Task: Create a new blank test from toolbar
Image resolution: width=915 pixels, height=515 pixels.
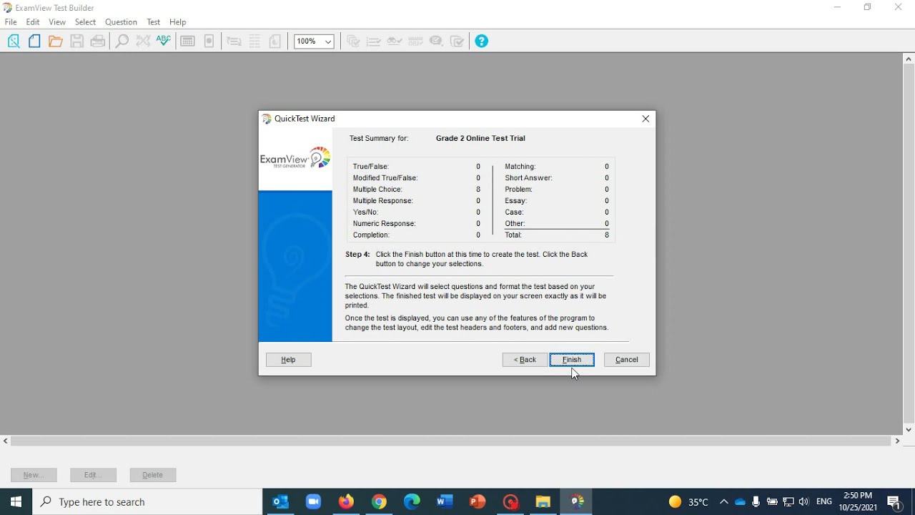Action: point(34,41)
